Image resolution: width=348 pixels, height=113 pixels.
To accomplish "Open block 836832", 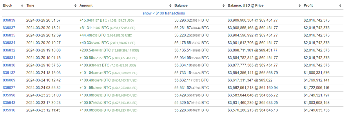I will (9, 50).
